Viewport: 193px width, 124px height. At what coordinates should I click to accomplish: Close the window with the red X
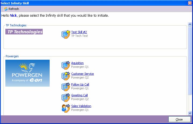(x=190, y=3)
